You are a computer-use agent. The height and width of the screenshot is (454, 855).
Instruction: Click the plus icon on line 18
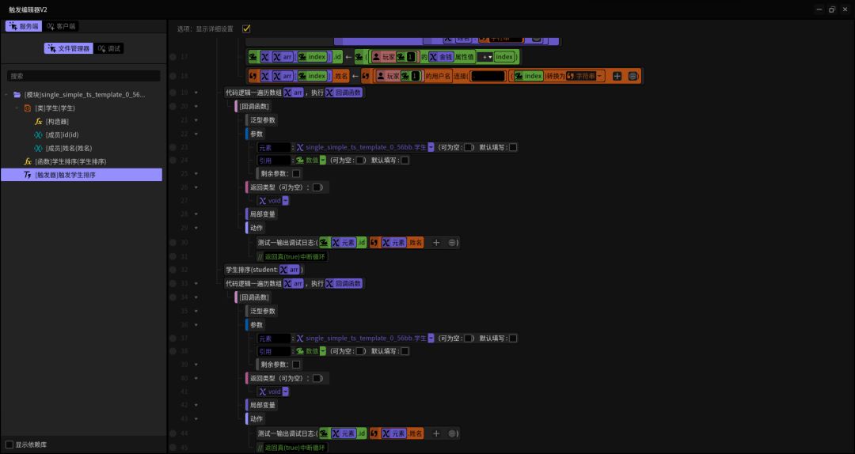[x=617, y=76]
